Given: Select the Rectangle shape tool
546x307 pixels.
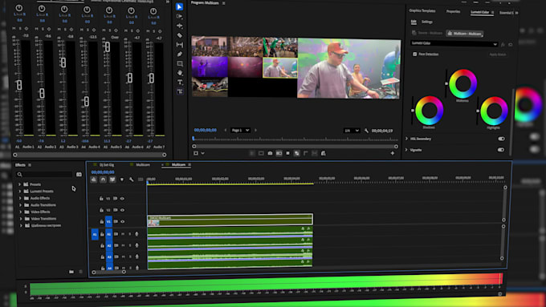Looking at the screenshot, I should [180, 63].
